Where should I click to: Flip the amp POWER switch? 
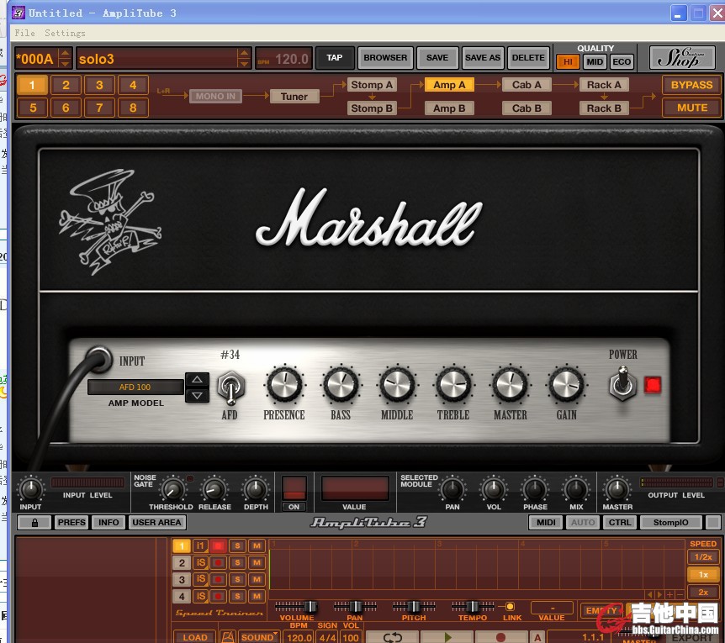(x=623, y=383)
